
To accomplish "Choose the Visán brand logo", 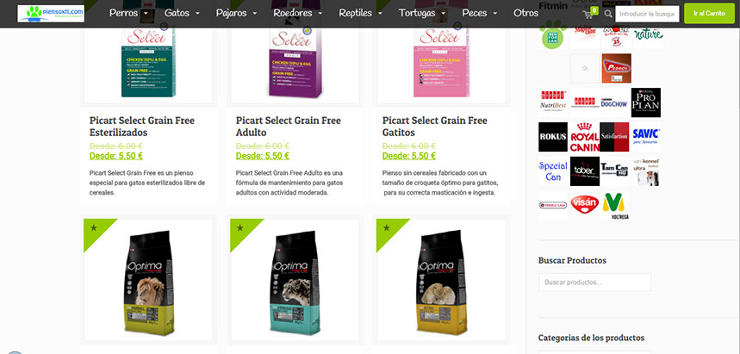I will (x=585, y=205).
